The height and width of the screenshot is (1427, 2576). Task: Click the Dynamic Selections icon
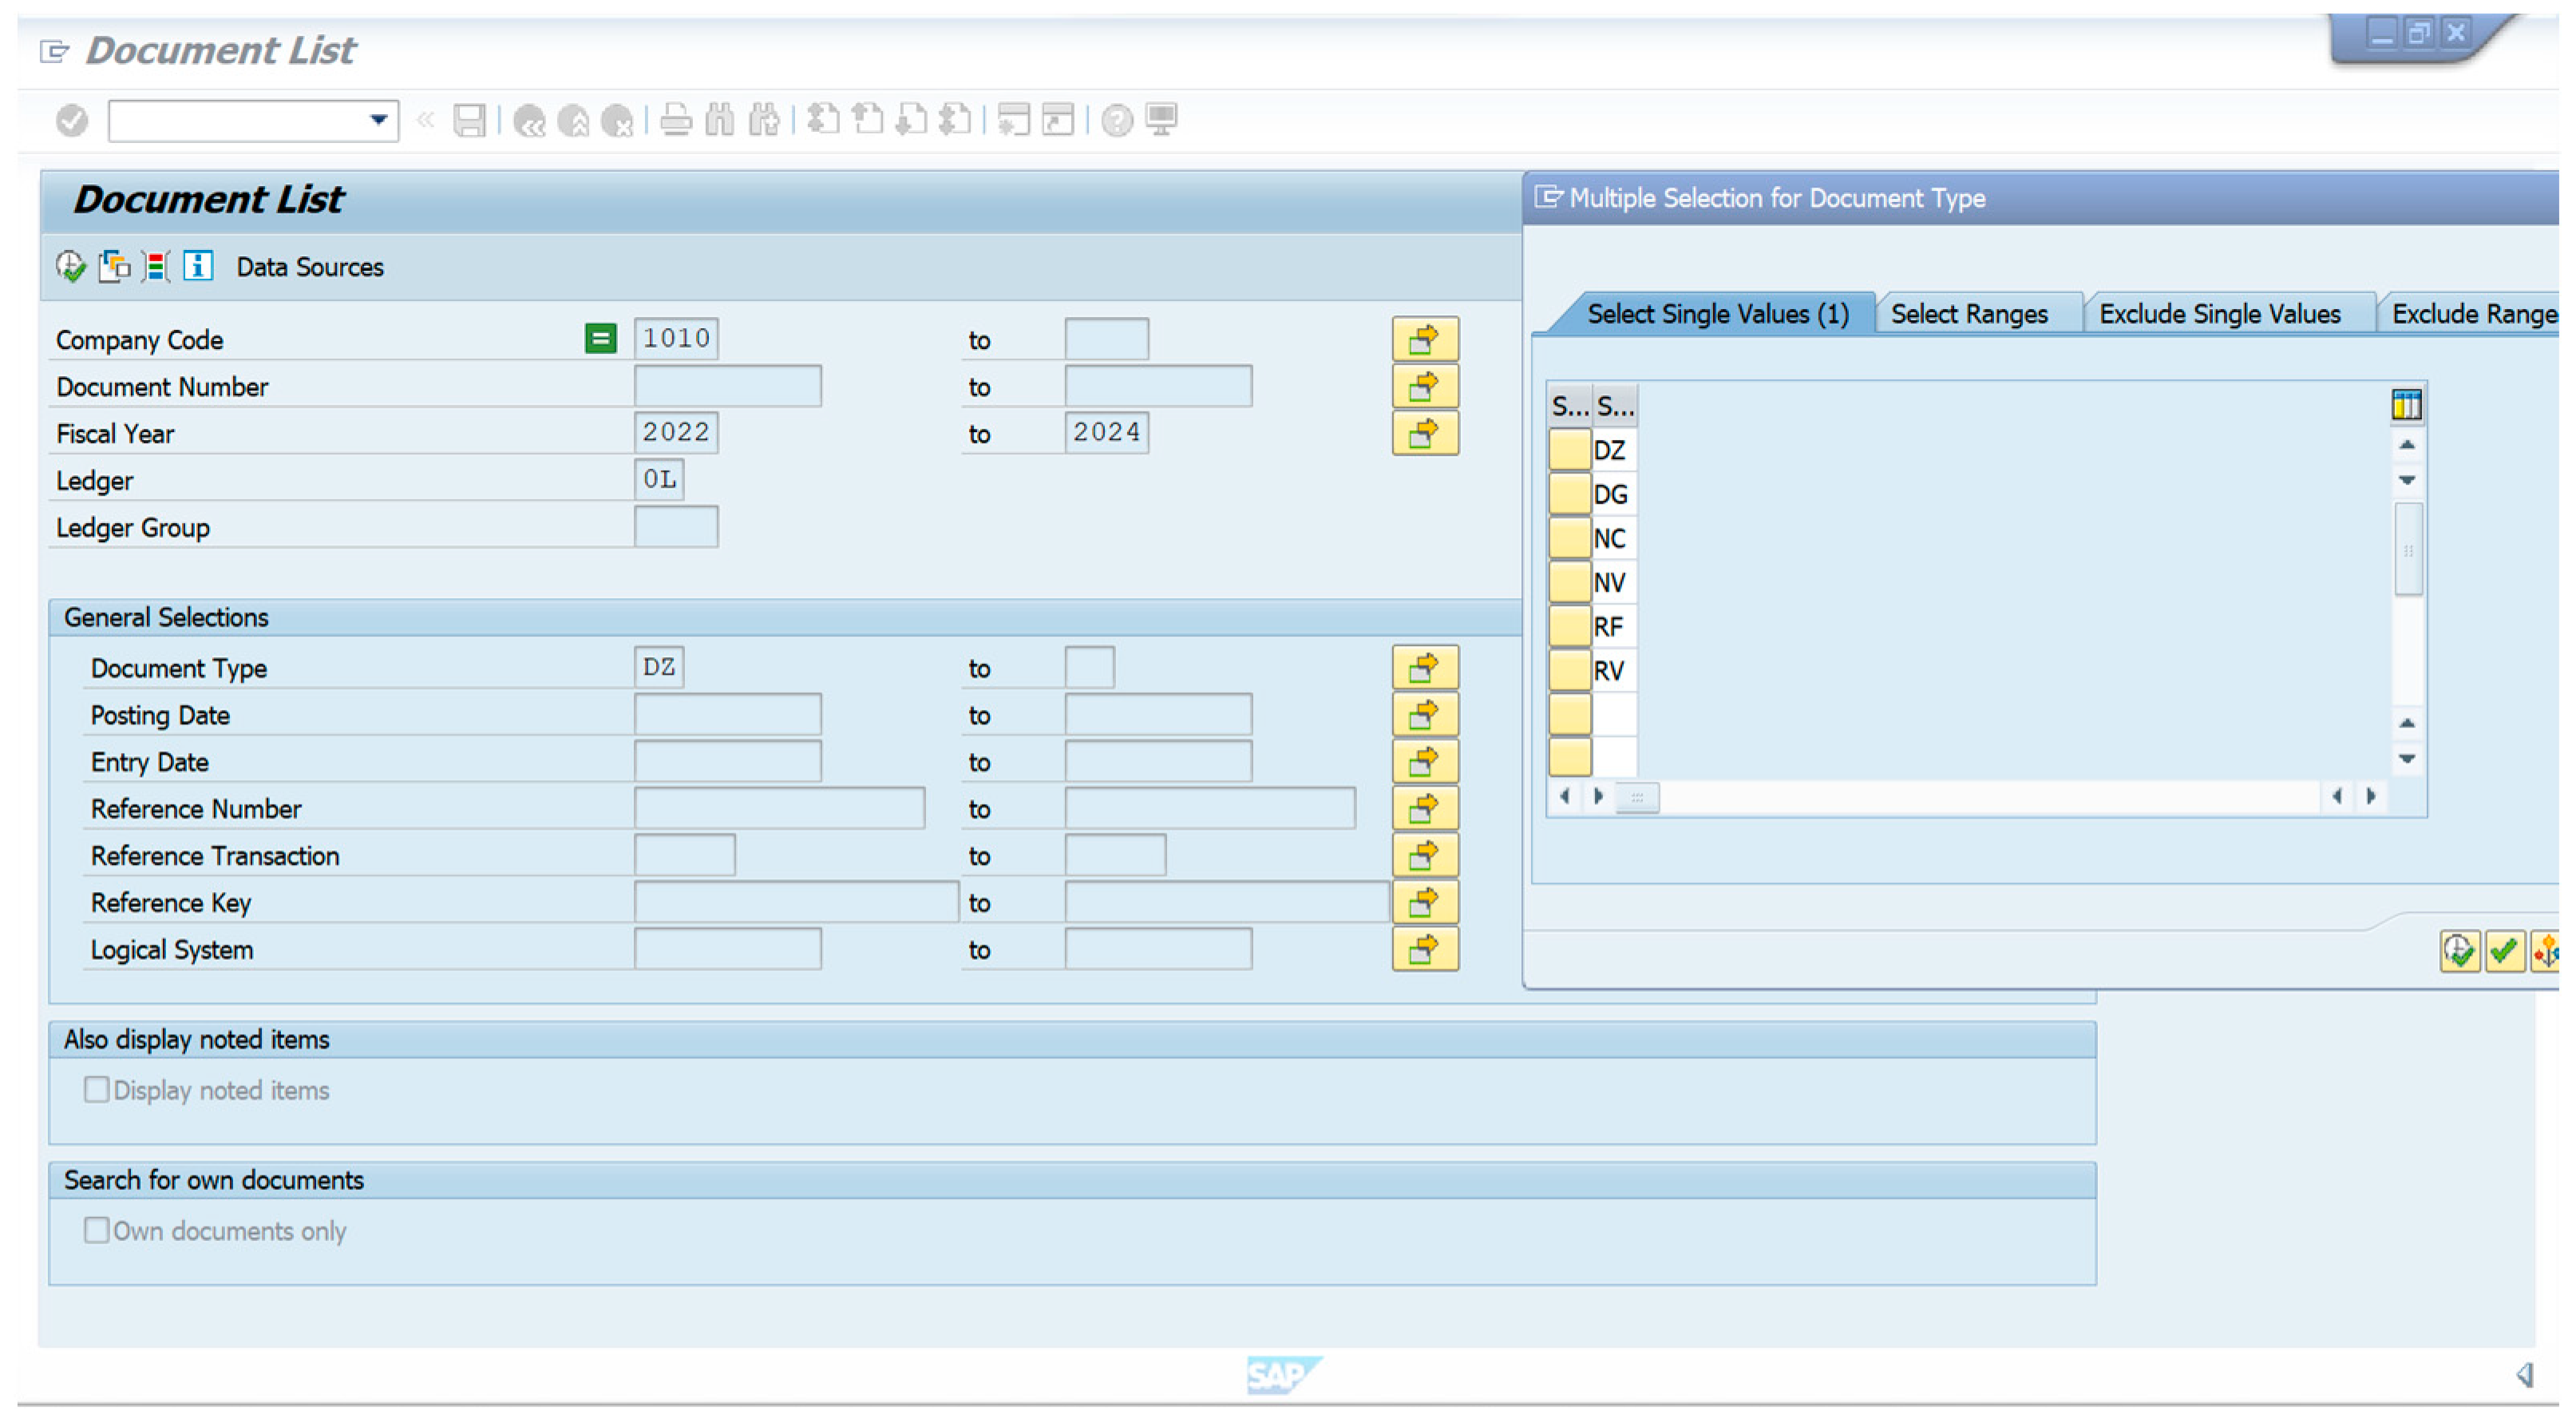click(156, 266)
